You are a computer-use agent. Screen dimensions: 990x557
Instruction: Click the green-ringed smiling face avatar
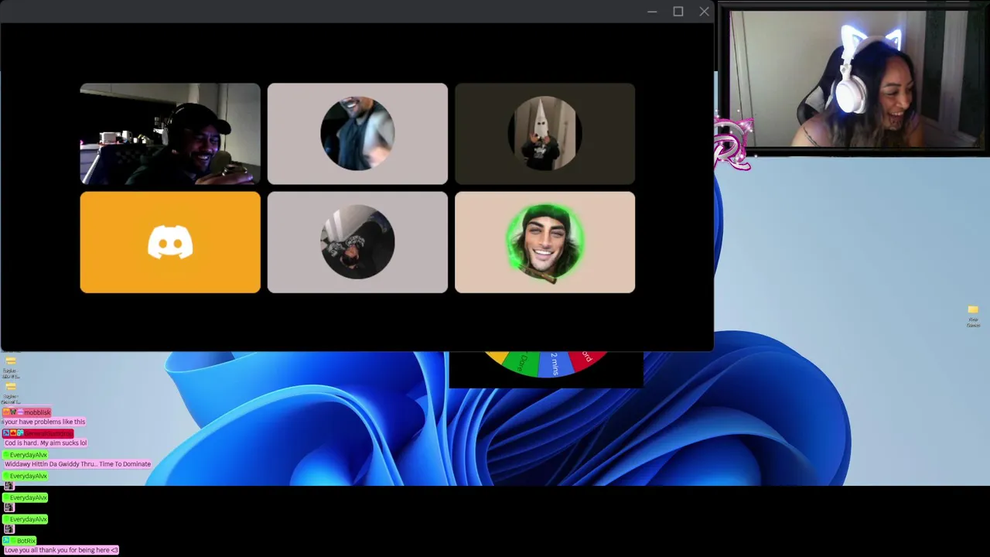544,242
